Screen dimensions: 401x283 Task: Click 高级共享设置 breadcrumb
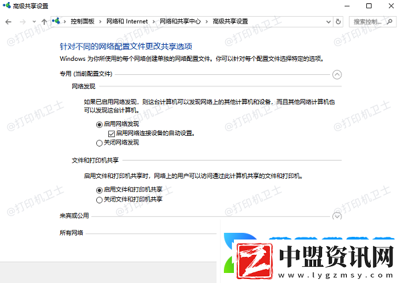(x=230, y=21)
